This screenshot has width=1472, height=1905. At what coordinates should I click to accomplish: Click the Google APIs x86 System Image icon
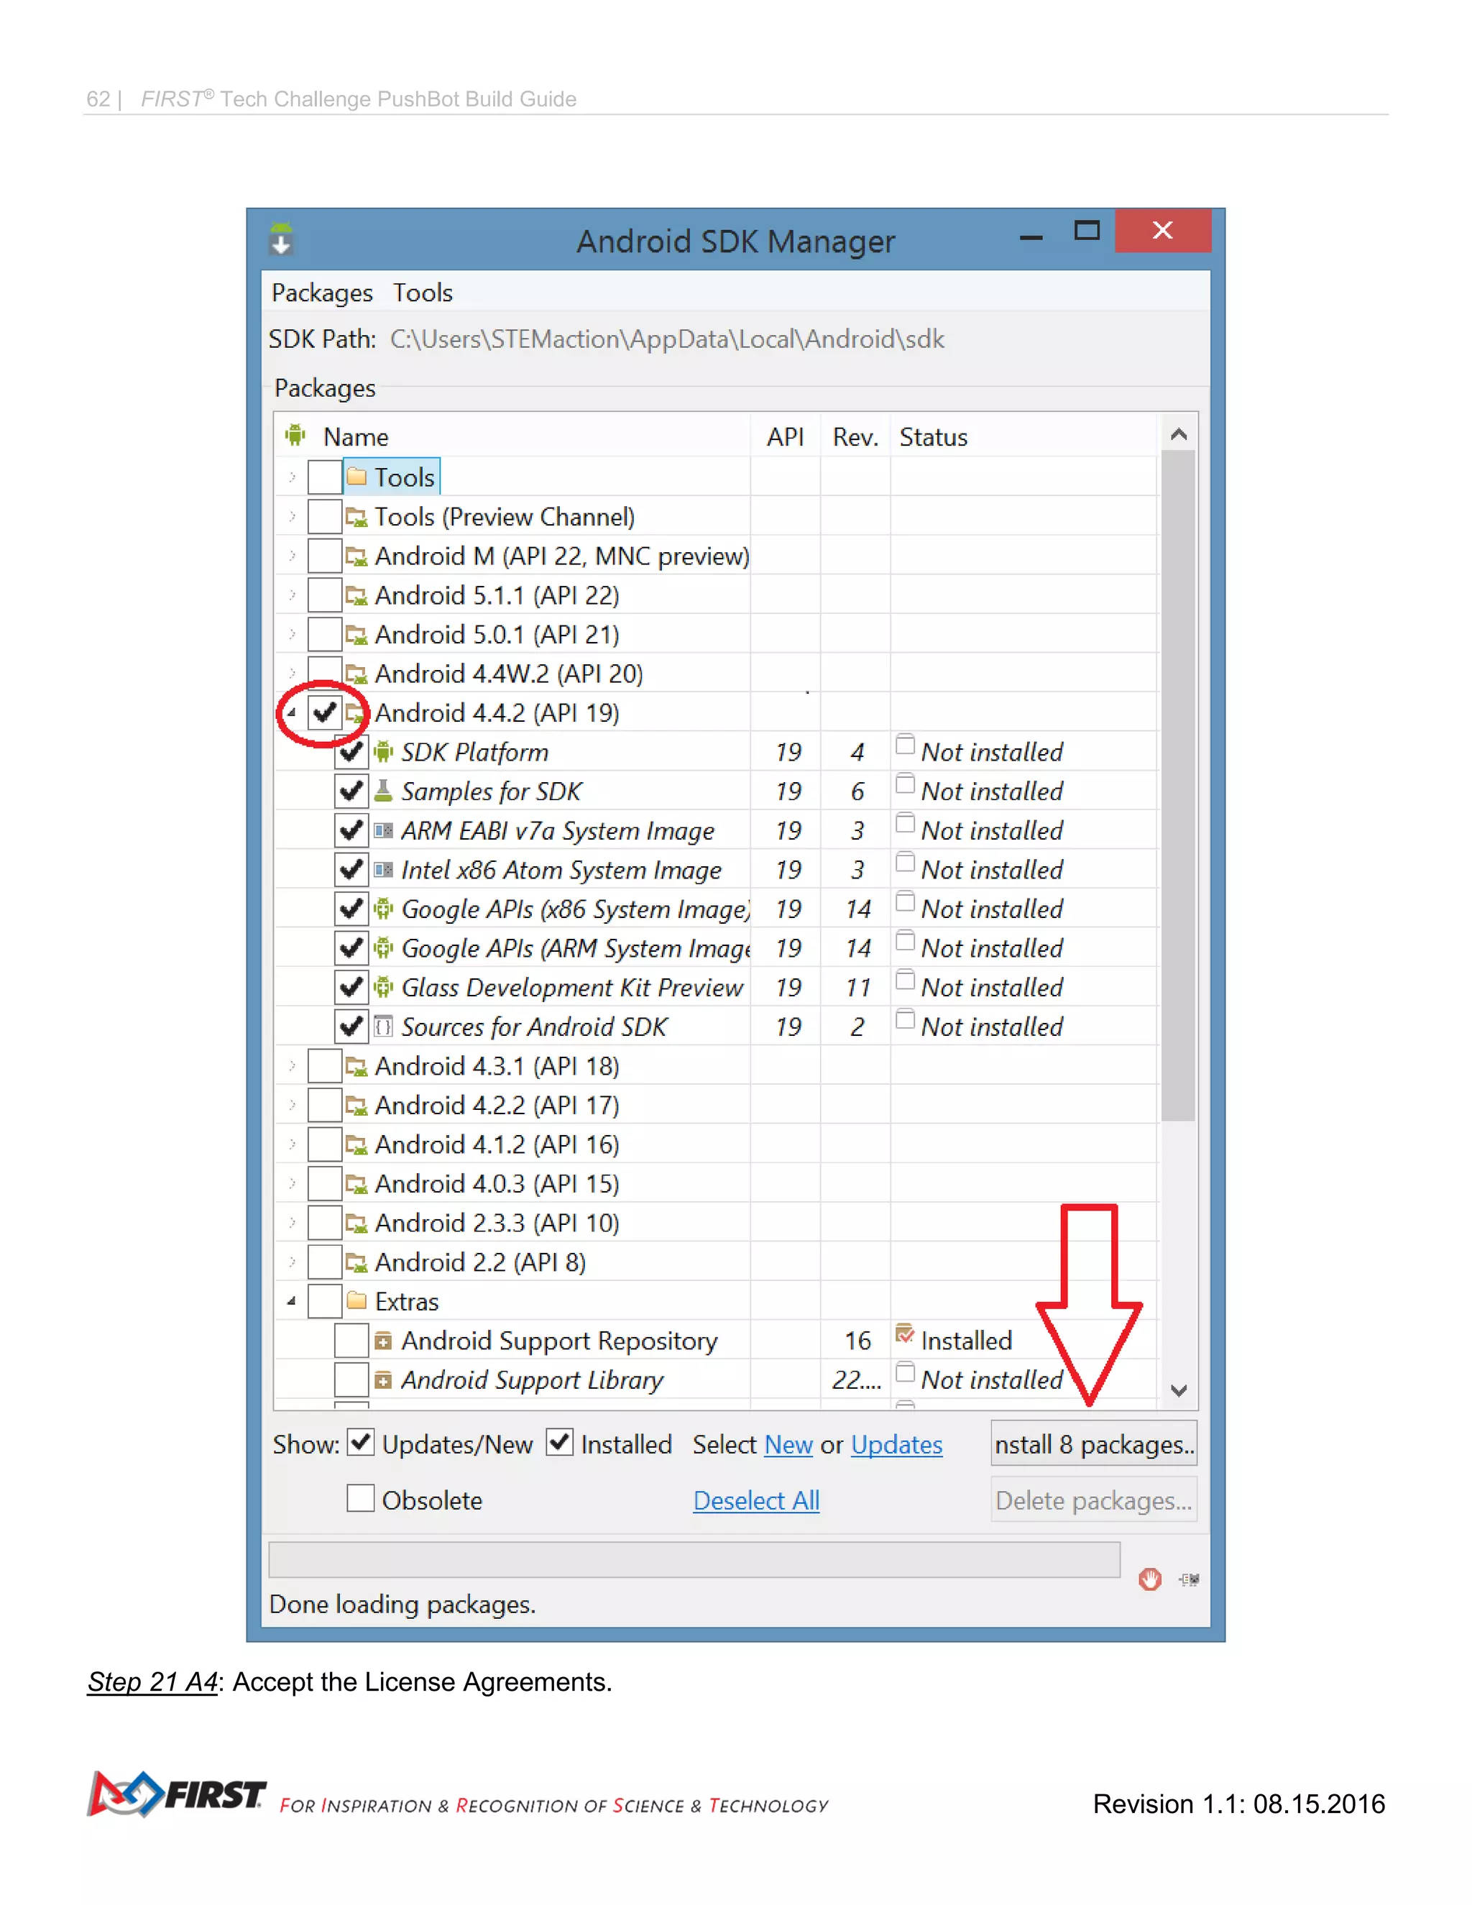pyautogui.click(x=384, y=909)
